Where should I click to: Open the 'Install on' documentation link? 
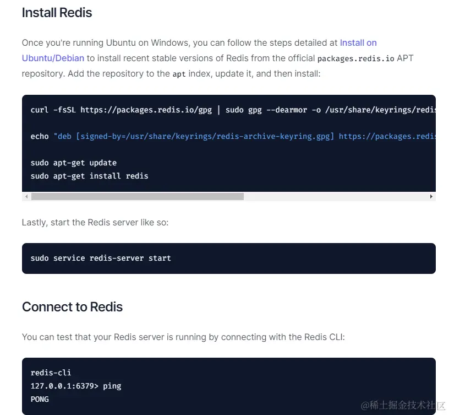(358, 43)
